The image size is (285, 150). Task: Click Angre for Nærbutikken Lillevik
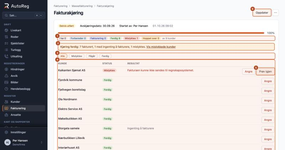268,139
